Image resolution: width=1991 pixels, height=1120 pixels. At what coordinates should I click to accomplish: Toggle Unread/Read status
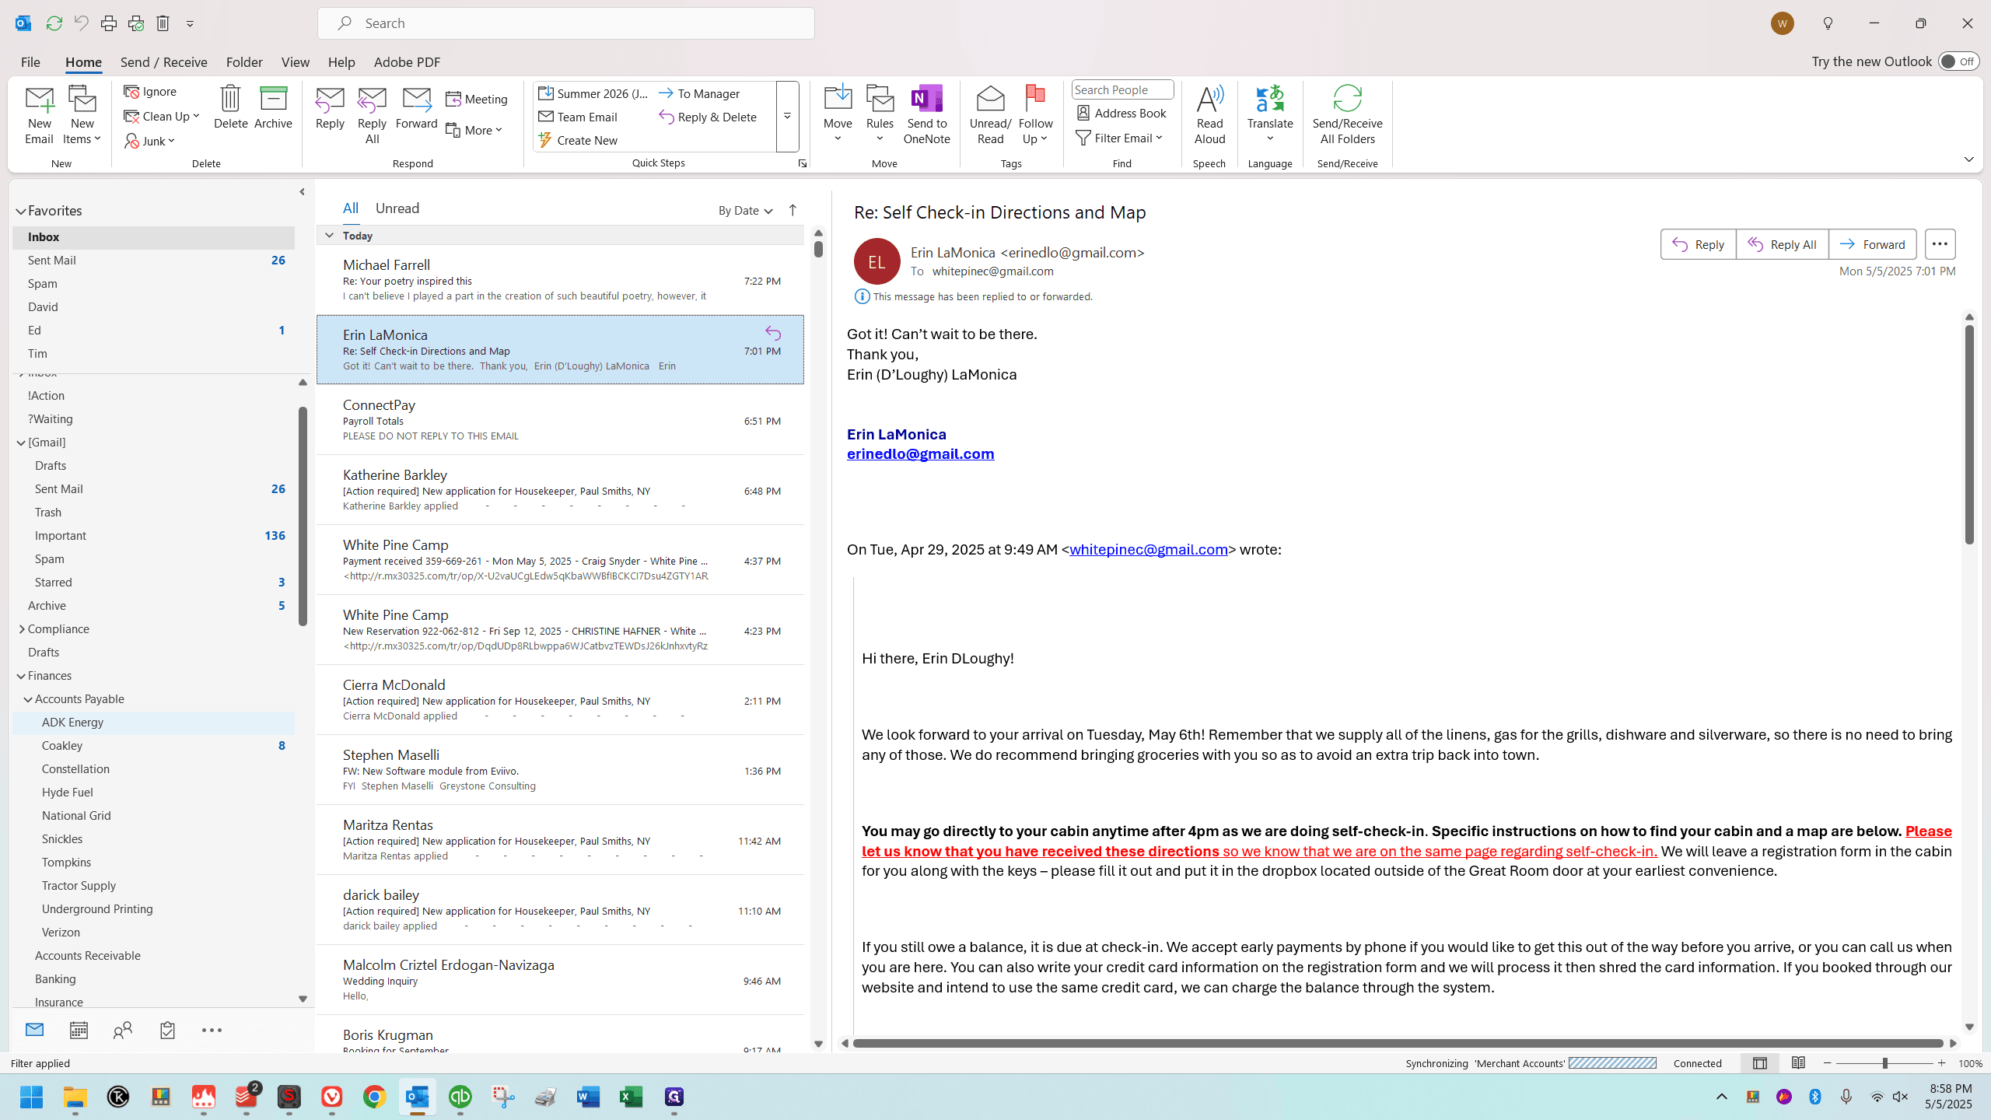pos(990,115)
